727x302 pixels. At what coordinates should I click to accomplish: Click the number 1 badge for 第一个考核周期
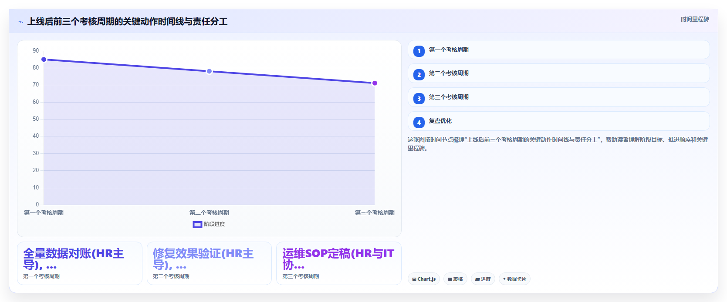(x=419, y=51)
